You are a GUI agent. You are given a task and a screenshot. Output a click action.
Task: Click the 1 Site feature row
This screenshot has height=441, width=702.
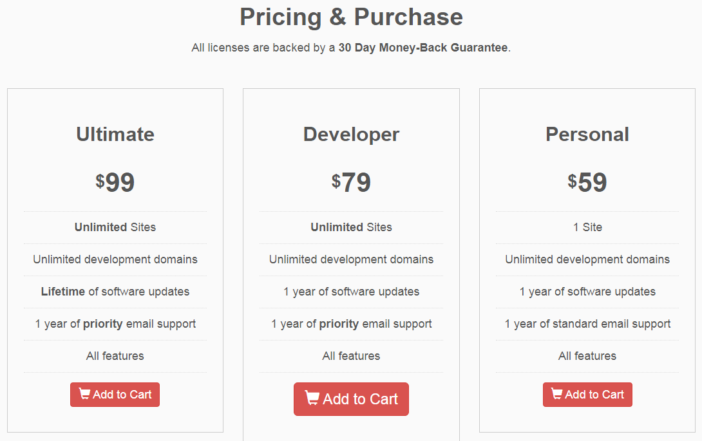[x=587, y=227]
